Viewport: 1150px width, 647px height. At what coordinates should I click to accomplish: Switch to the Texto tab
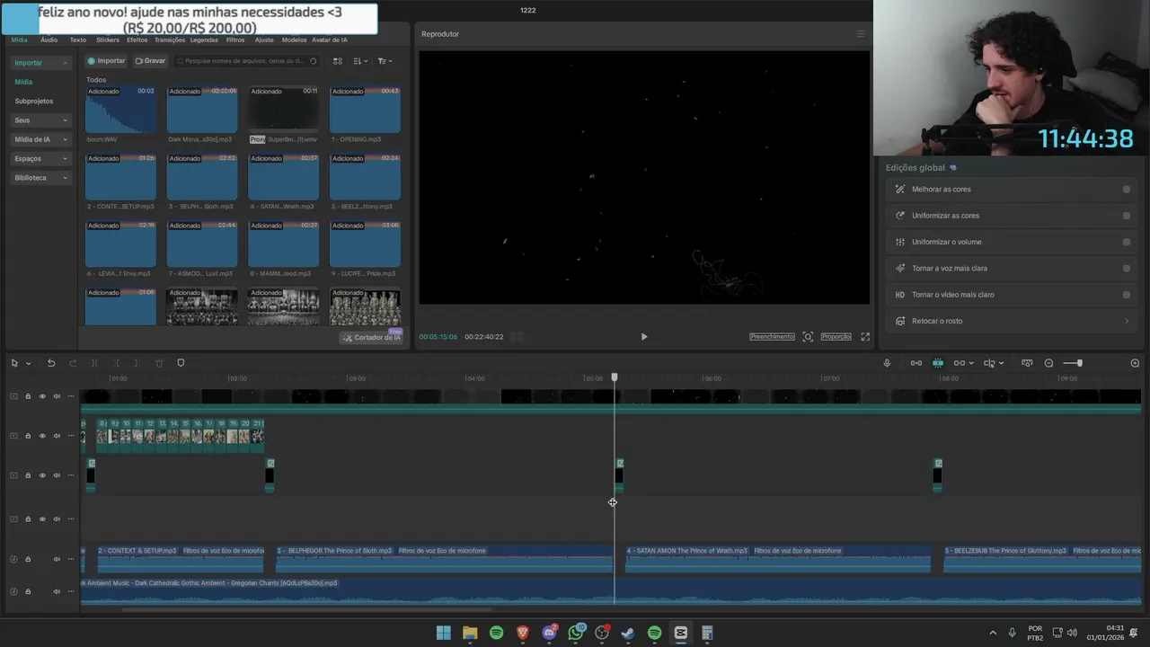(78, 40)
